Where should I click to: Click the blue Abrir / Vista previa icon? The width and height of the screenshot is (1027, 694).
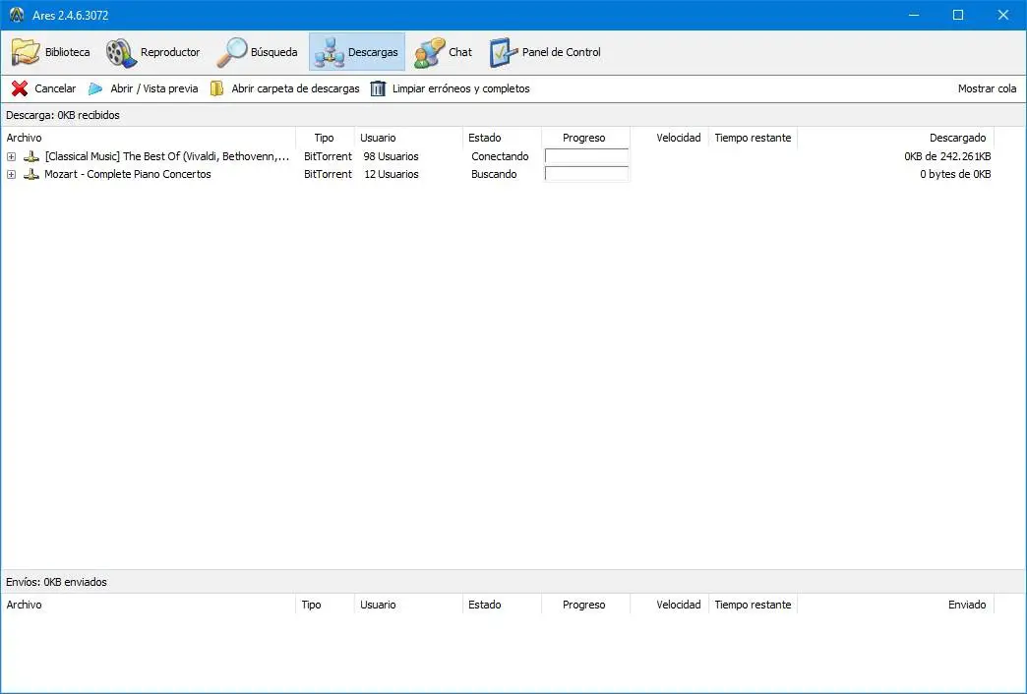click(95, 88)
